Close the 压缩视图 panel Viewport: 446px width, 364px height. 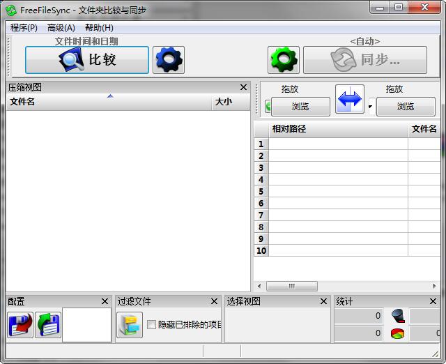243,87
